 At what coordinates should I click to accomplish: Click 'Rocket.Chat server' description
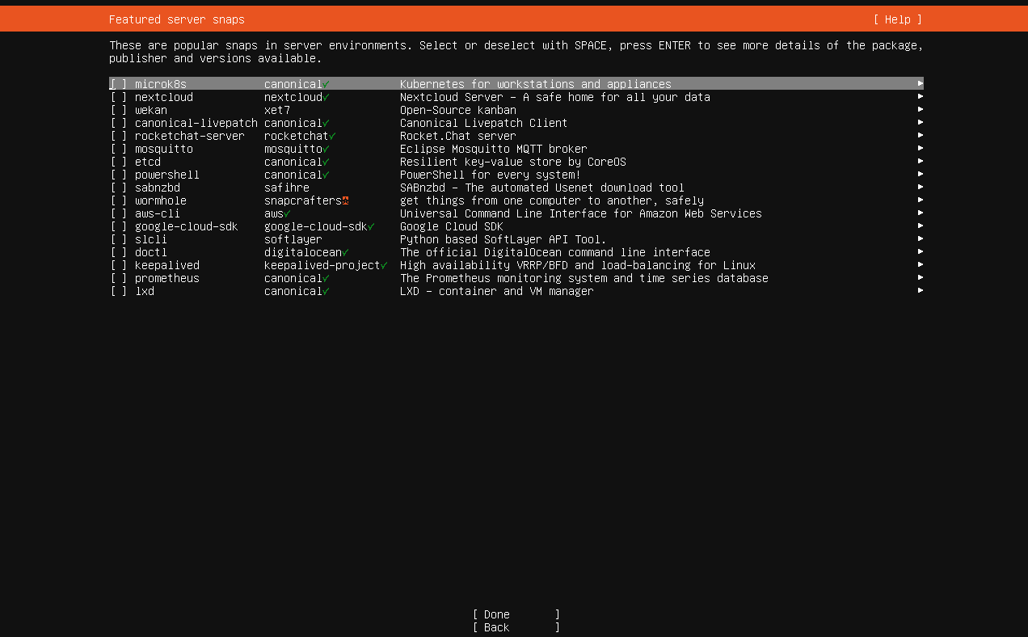[458, 136]
